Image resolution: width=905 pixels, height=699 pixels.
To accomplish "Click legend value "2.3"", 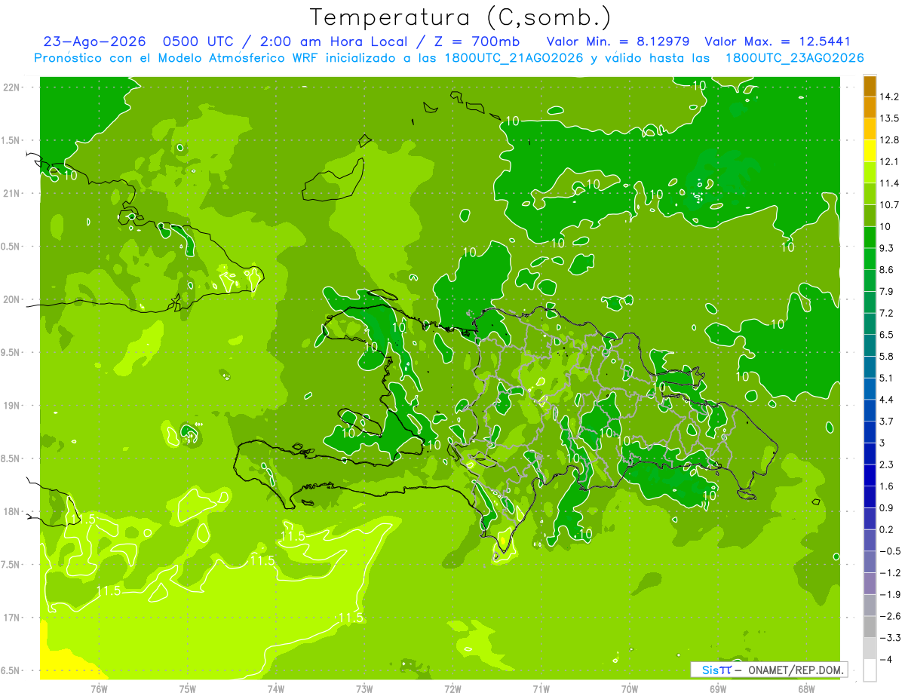I will click(x=887, y=464).
